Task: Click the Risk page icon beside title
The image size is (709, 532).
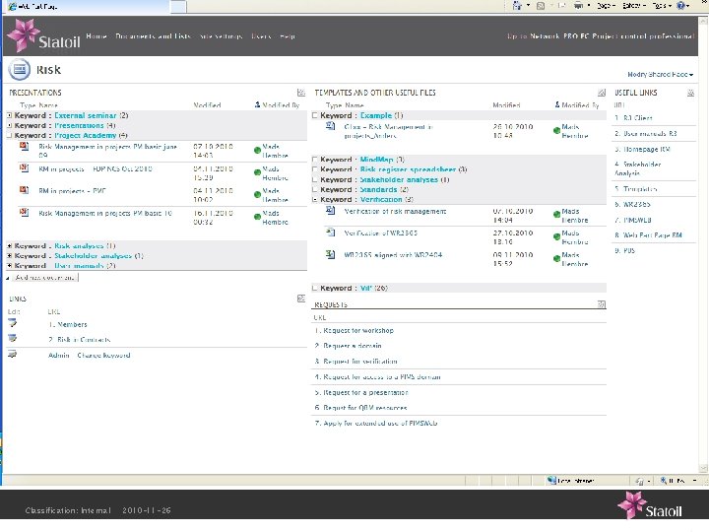Action: 20,69
